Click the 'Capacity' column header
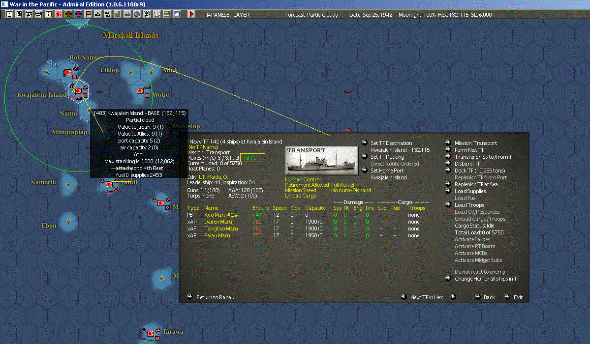The height and width of the screenshot is (344, 590). point(315,208)
